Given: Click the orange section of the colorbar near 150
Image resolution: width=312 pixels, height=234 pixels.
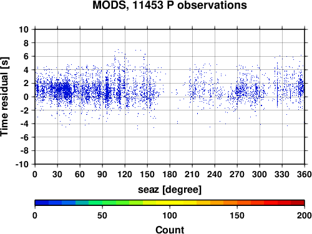Looking at the screenshot, I should [237, 203].
